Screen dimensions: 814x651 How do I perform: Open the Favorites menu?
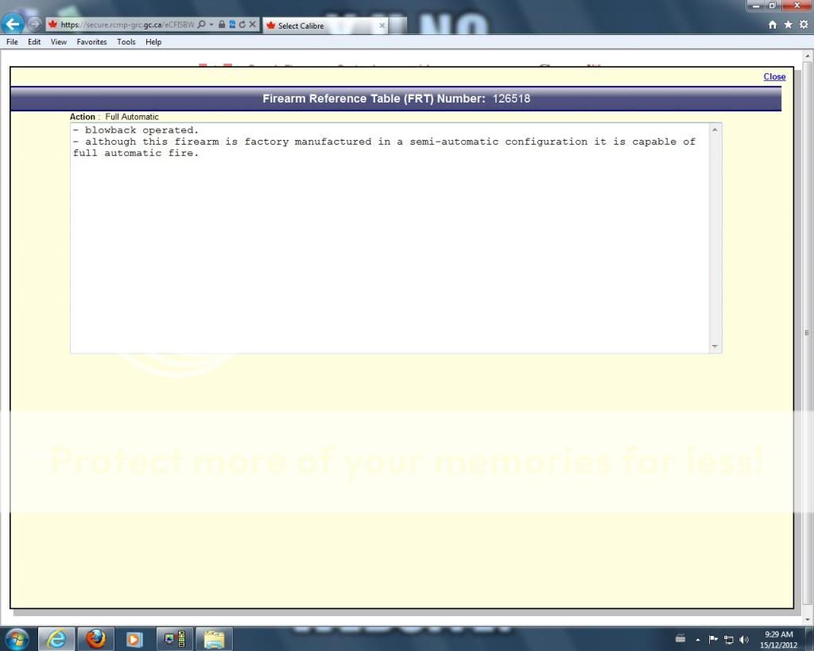click(x=91, y=42)
